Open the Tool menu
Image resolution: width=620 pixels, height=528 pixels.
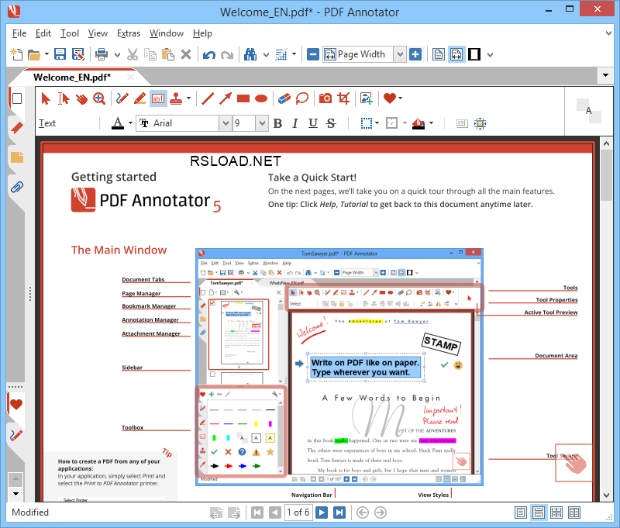[x=70, y=33]
